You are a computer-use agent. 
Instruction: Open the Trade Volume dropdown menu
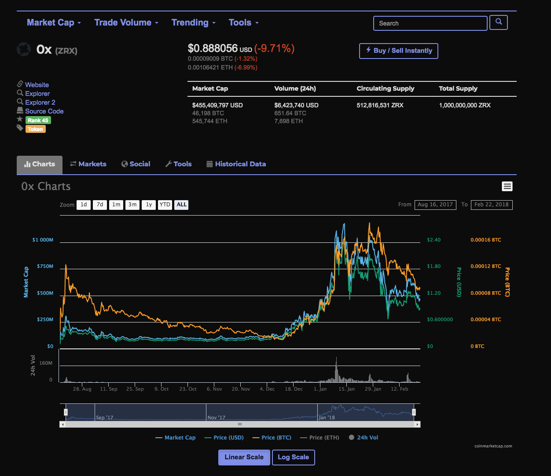(x=126, y=22)
